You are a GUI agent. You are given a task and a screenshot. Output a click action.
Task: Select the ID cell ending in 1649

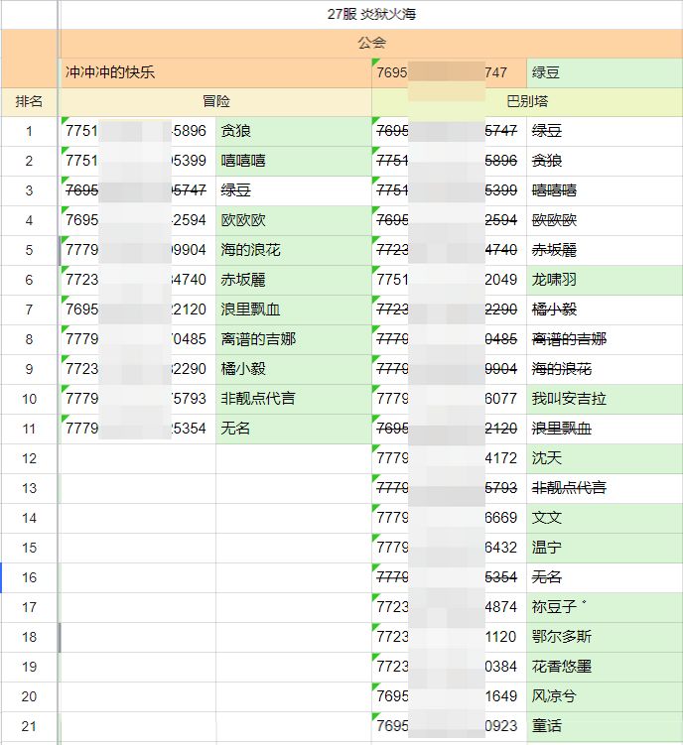click(449, 697)
